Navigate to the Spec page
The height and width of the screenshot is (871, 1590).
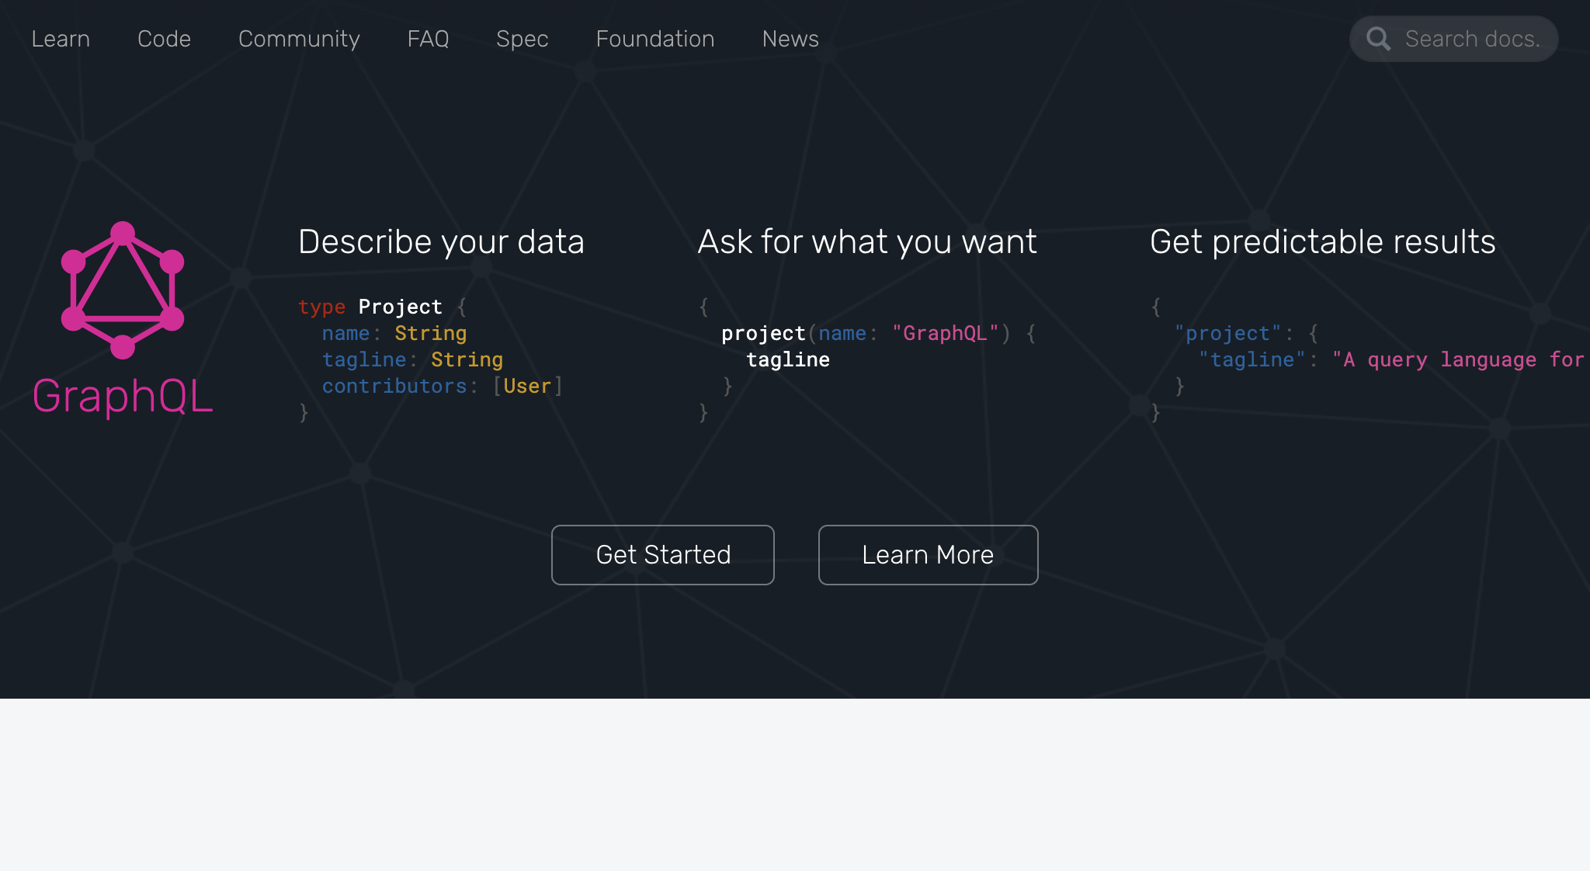522,39
